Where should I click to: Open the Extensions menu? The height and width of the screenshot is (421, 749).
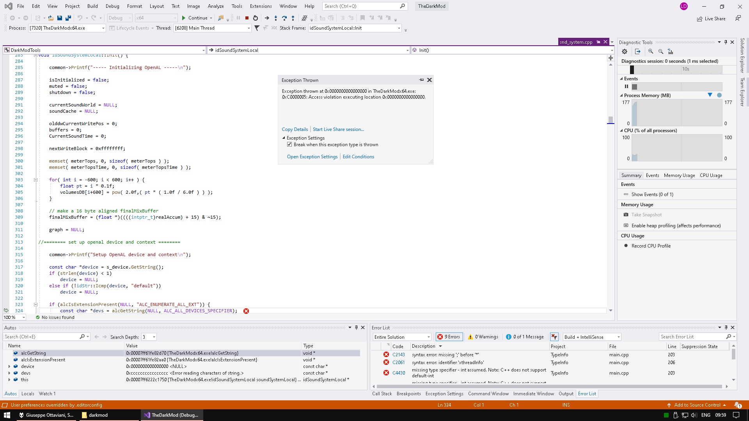click(x=261, y=6)
